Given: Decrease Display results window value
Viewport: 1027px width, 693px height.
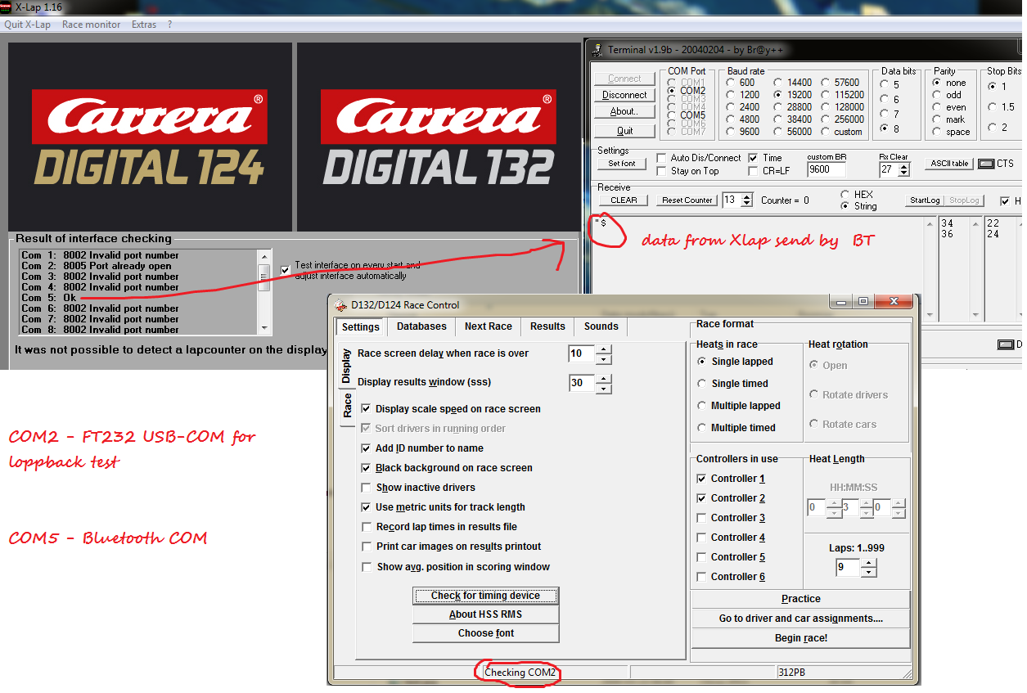Looking at the screenshot, I should [603, 388].
